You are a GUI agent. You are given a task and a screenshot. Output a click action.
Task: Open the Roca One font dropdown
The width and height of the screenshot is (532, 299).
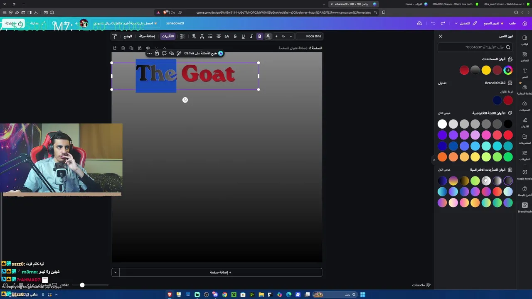pos(310,36)
